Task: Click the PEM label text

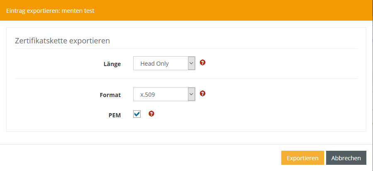Action: [x=114, y=115]
